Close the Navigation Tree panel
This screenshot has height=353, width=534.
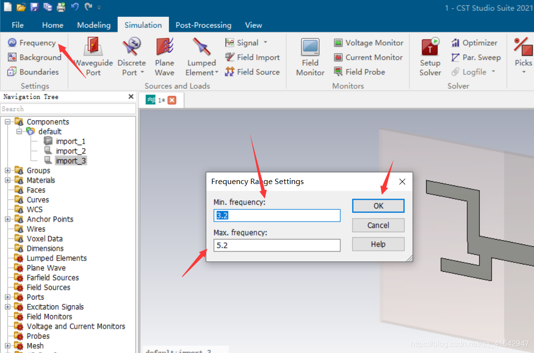pos(131,96)
